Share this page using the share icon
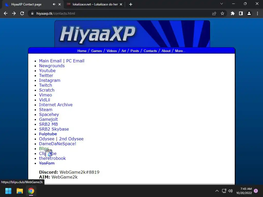This screenshot has height=197, width=263. pyautogui.click(x=214, y=13)
